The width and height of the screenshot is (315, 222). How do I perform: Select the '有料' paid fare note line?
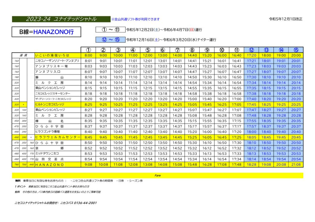coord(58,192)
